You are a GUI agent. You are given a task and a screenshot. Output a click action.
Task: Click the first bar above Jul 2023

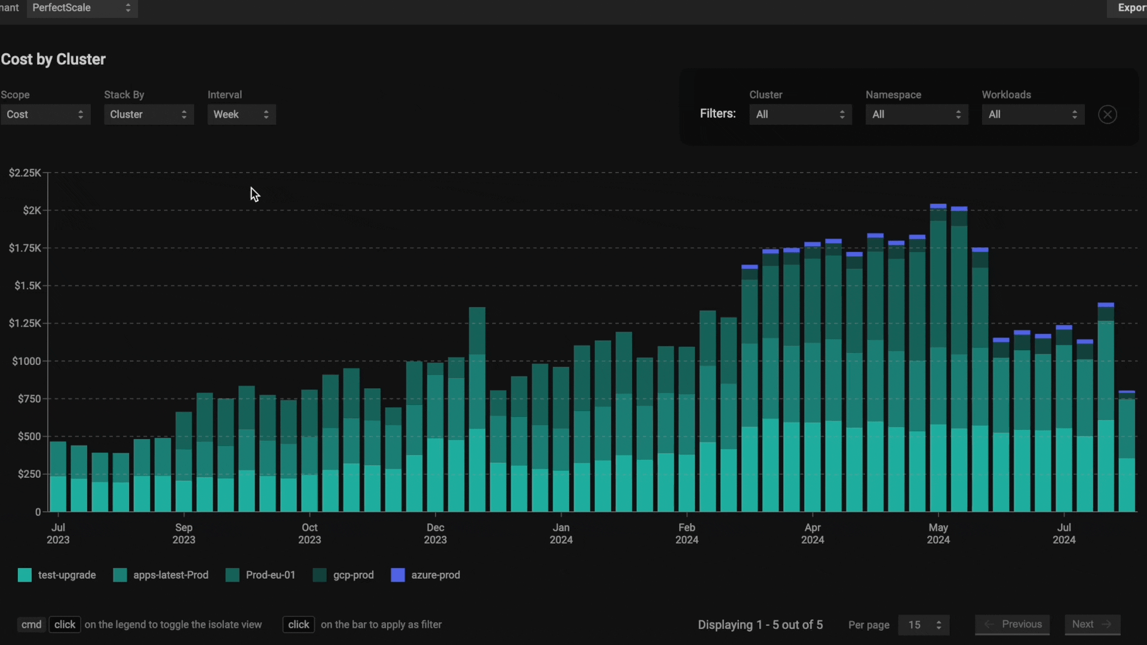[58, 478]
